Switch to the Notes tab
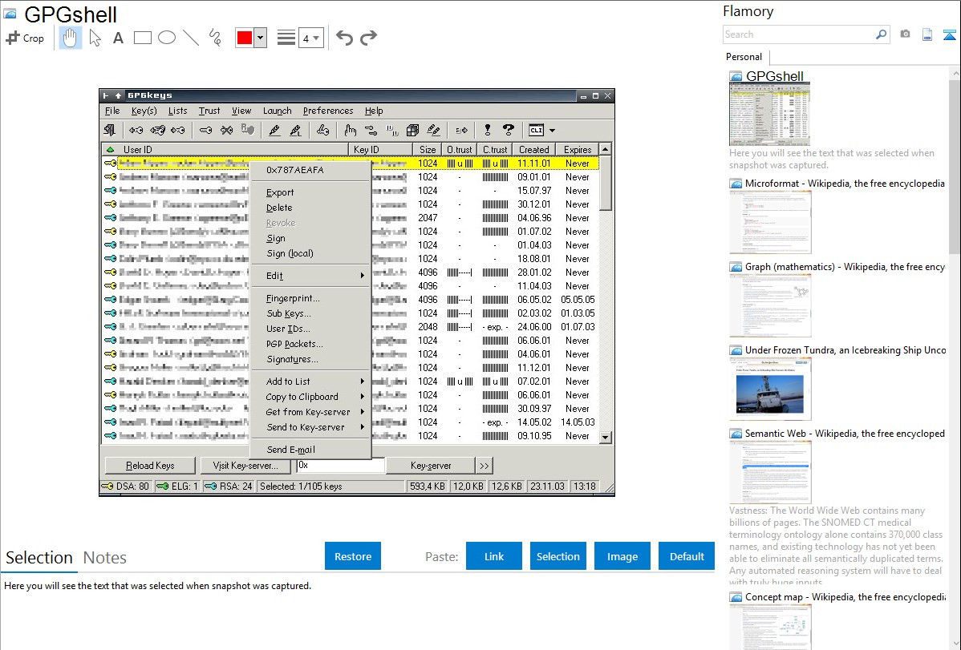Image resolution: width=961 pixels, height=650 pixels. tap(105, 558)
